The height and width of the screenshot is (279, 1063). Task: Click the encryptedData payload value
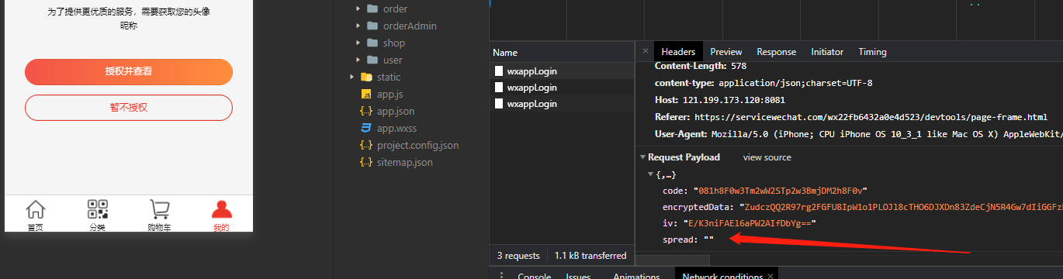[902, 207]
